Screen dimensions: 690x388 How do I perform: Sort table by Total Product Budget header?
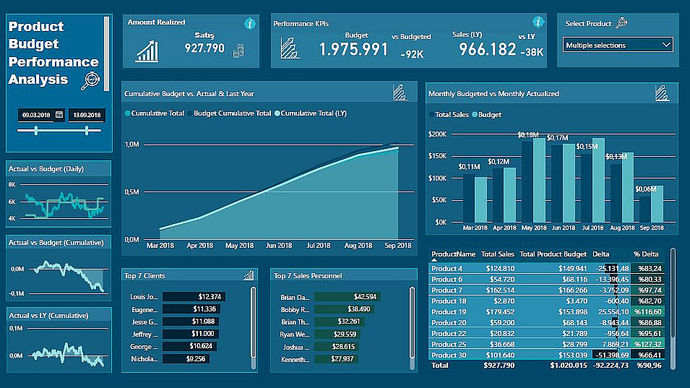pyautogui.click(x=553, y=254)
